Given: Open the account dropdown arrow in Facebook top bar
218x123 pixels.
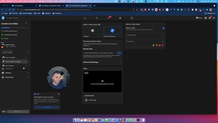Looking at the screenshot, I should click(214, 18).
